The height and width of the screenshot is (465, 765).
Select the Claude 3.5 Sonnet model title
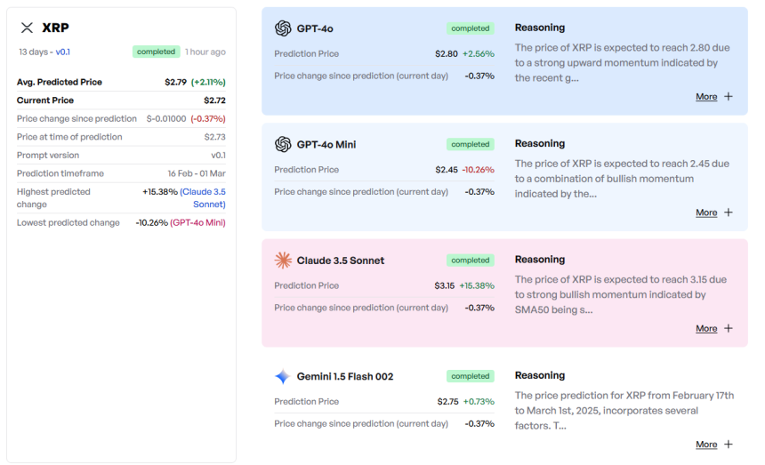click(341, 261)
